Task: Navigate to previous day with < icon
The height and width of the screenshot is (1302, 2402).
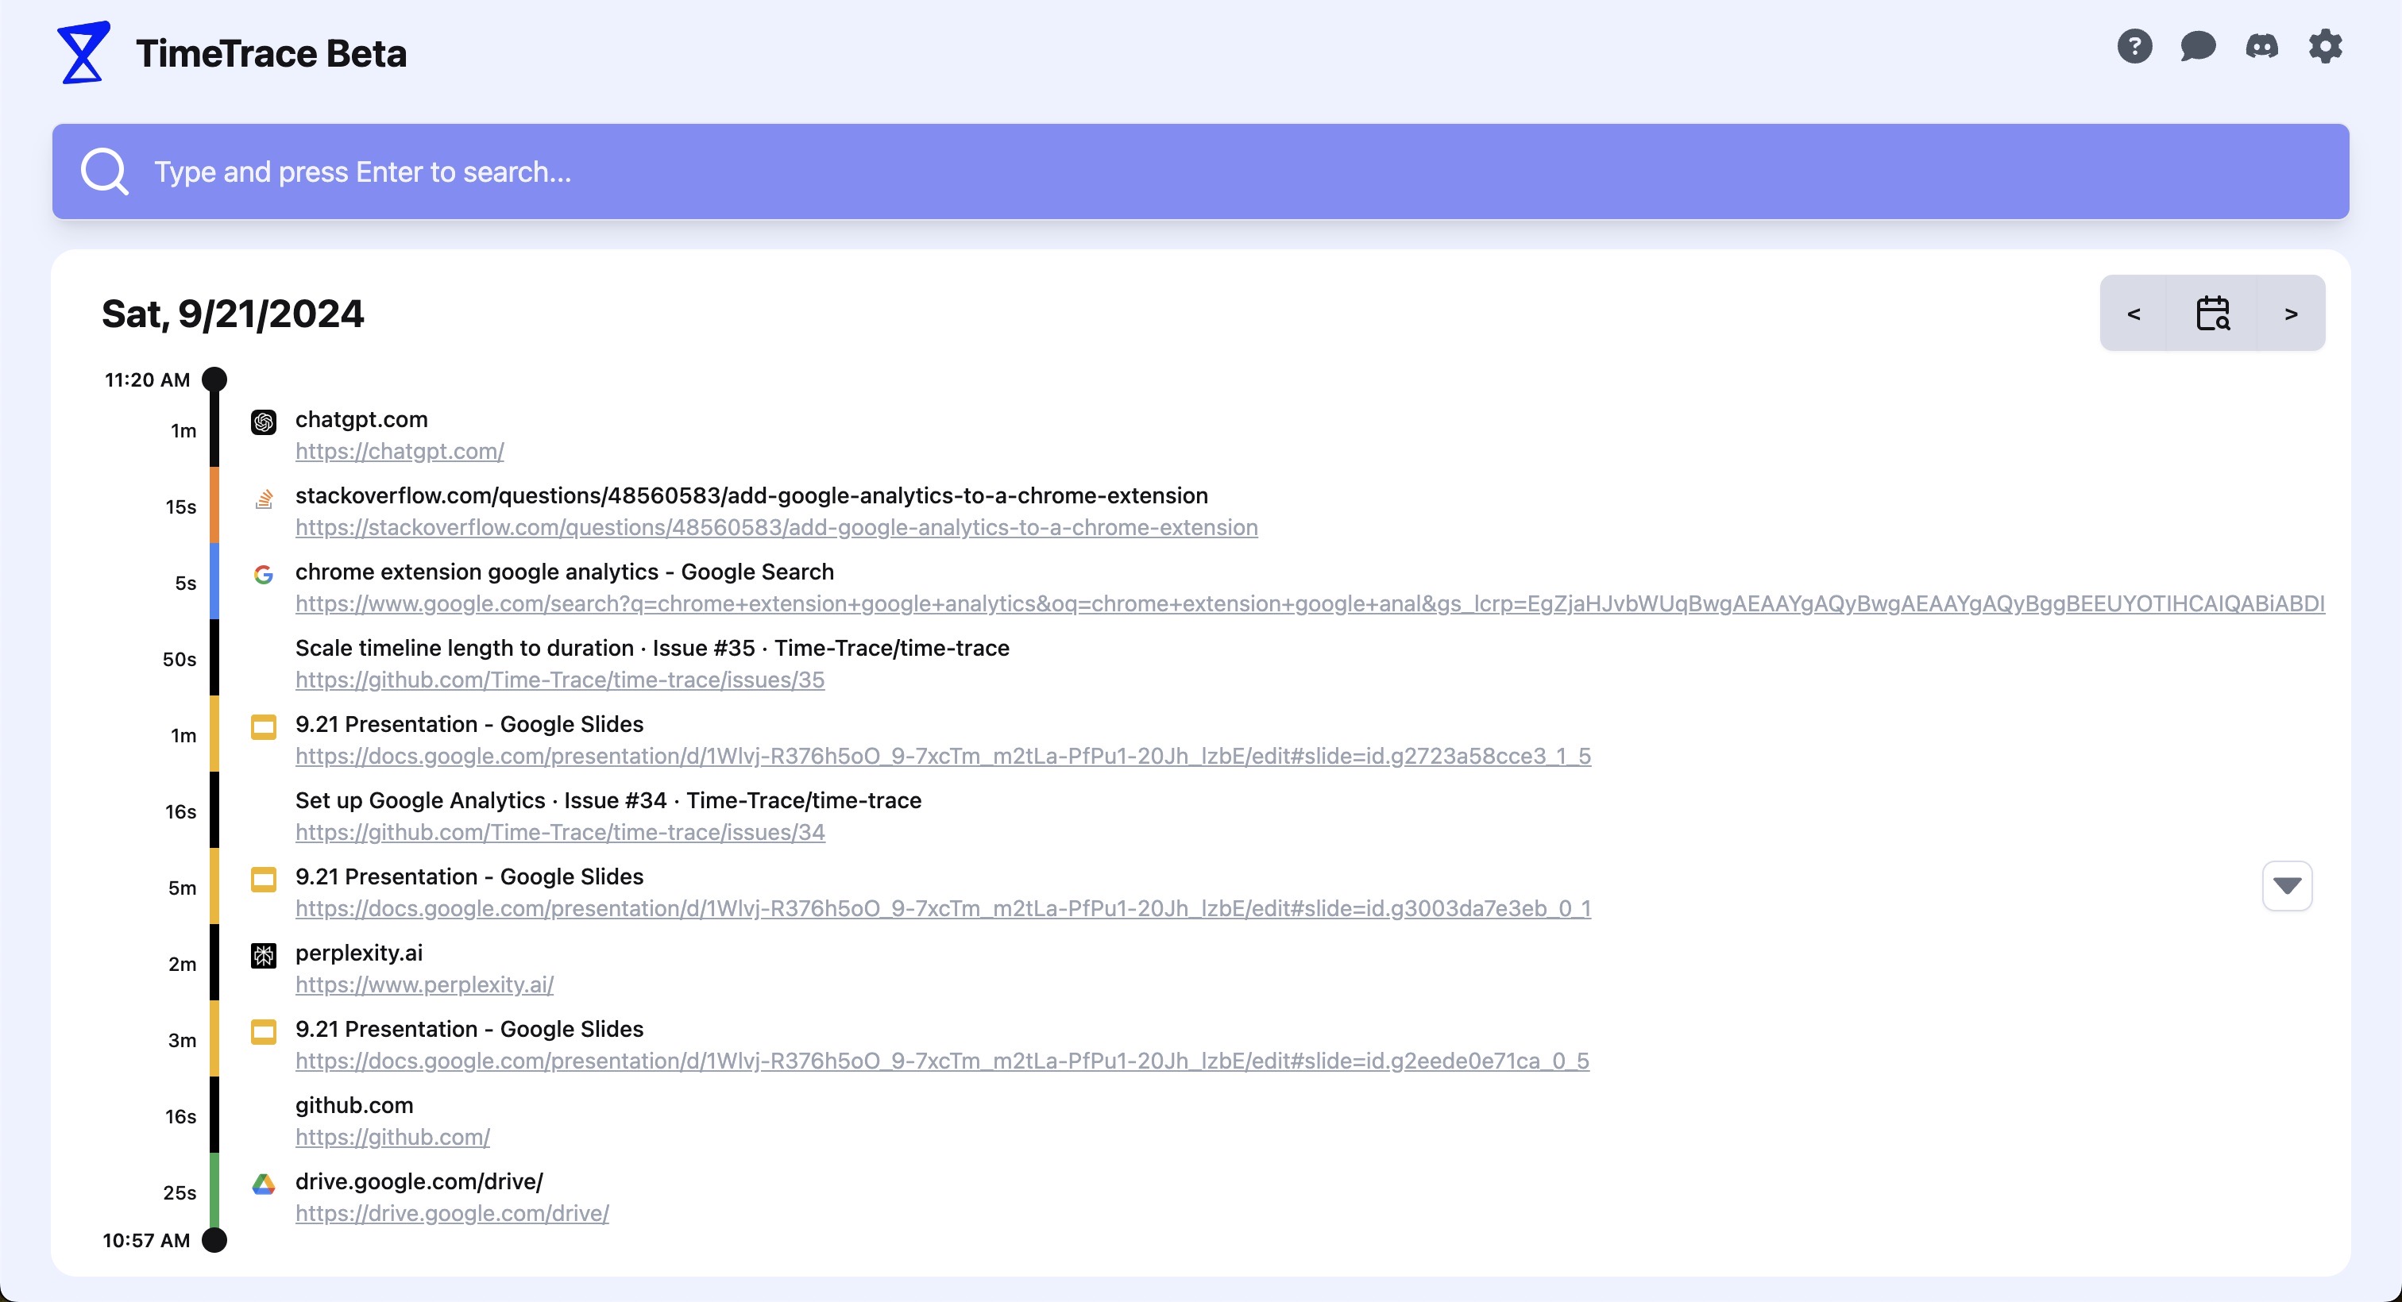Action: click(2134, 313)
